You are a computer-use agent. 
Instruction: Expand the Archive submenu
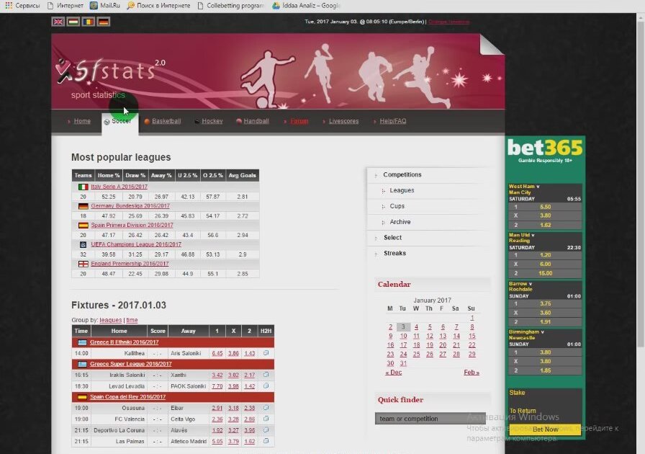(400, 222)
